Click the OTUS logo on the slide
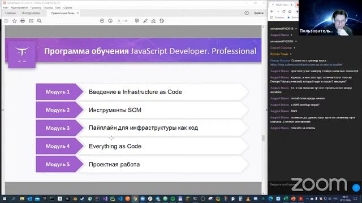362x203 pixels. 22,54
